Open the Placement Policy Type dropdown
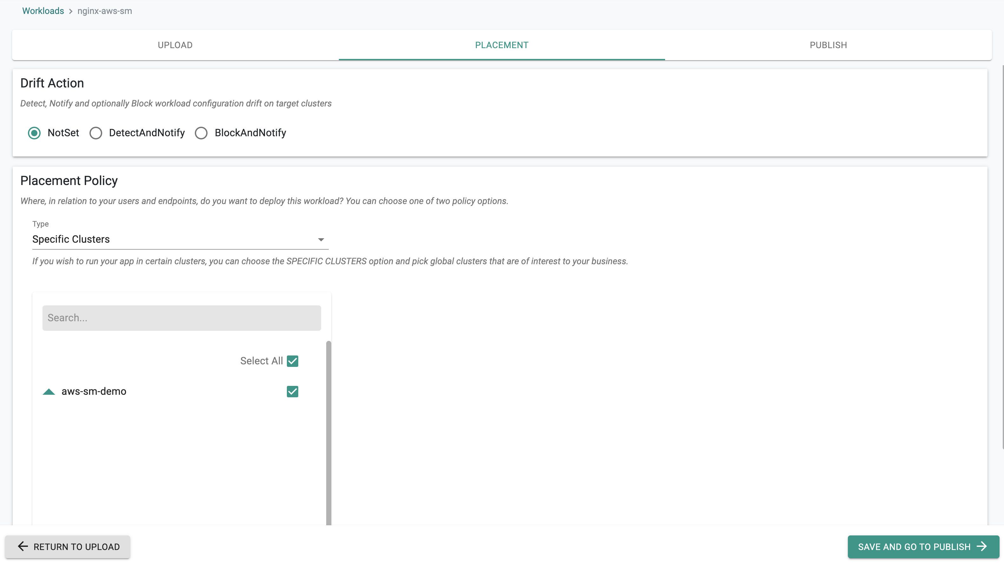Viewport: 1004px width, 569px height. [x=179, y=239]
